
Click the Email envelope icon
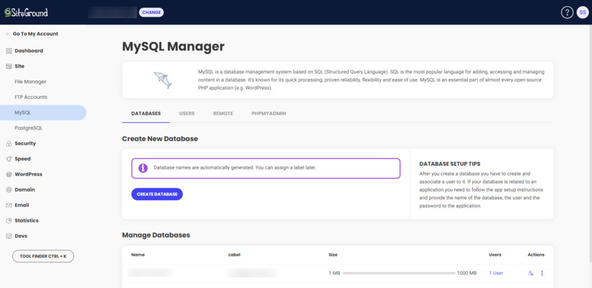(8, 205)
